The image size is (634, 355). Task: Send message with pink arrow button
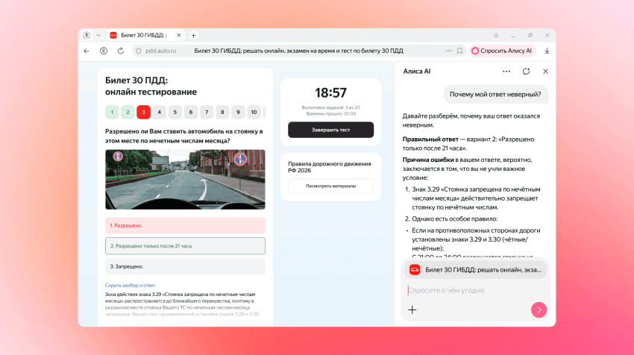[x=539, y=310]
